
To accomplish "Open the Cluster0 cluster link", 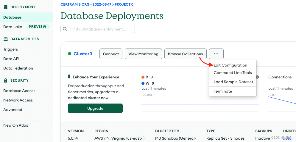I will (83, 54).
